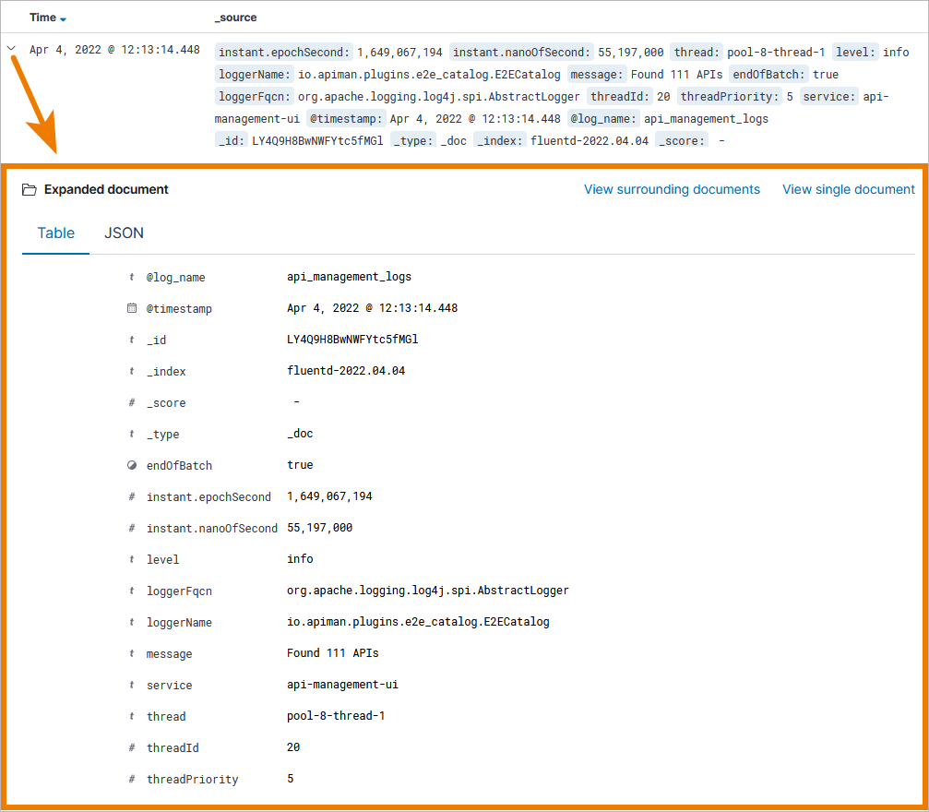The height and width of the screenshot is (812, 929).
Task: Select the endOfBatch value true in table
Action: coord(300,465)
